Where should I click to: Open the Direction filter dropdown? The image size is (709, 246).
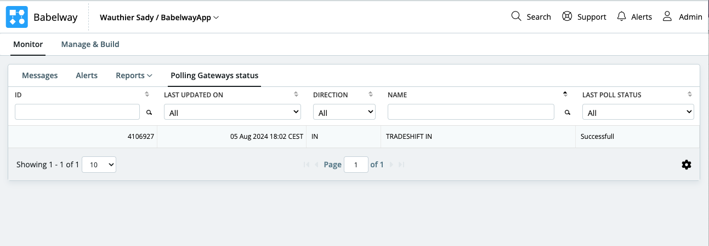point(344,113)
